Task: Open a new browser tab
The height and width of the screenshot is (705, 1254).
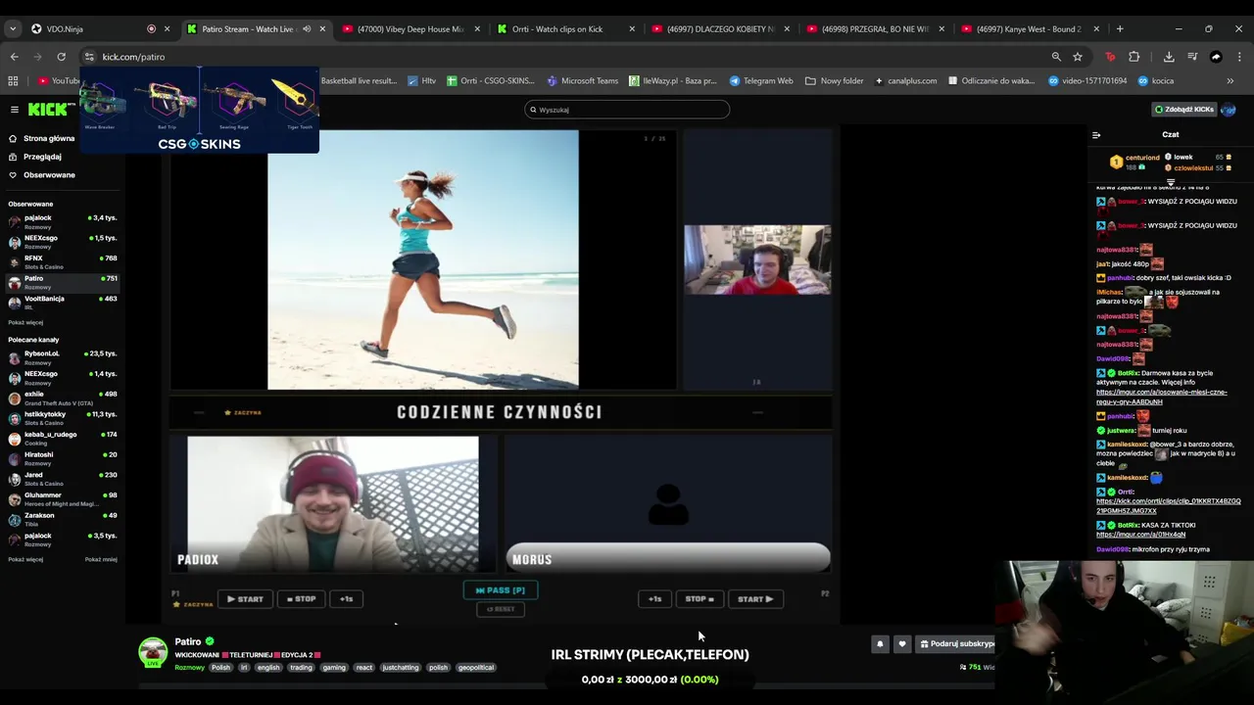Action: coord(1121,29)
